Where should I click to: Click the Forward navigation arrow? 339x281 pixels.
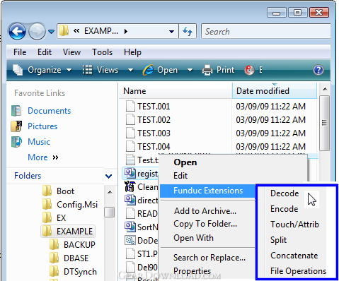pyautogui.click(x=37, y=31)
